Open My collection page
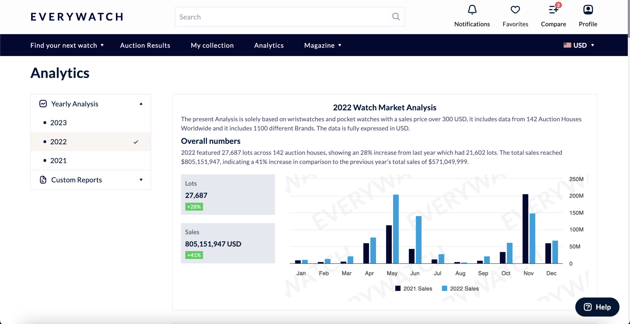Viewport: 630px width, 324px height. point(212,45)
